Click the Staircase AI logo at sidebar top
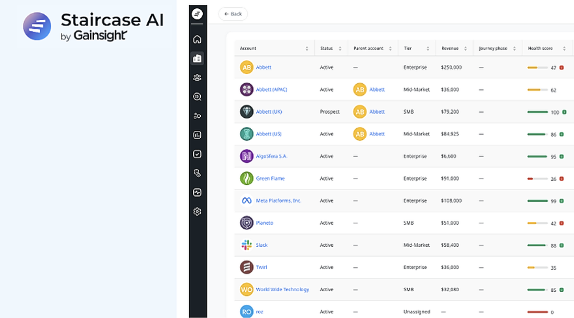 [x=197, y=14]
